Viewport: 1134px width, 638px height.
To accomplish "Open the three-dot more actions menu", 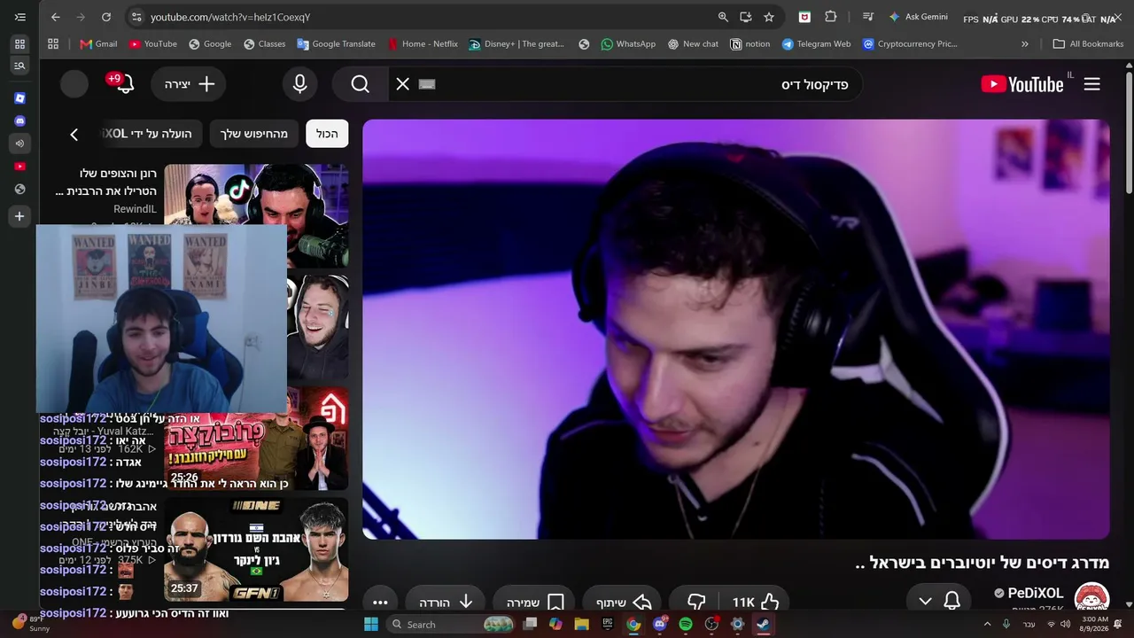I will click(380, 602).
